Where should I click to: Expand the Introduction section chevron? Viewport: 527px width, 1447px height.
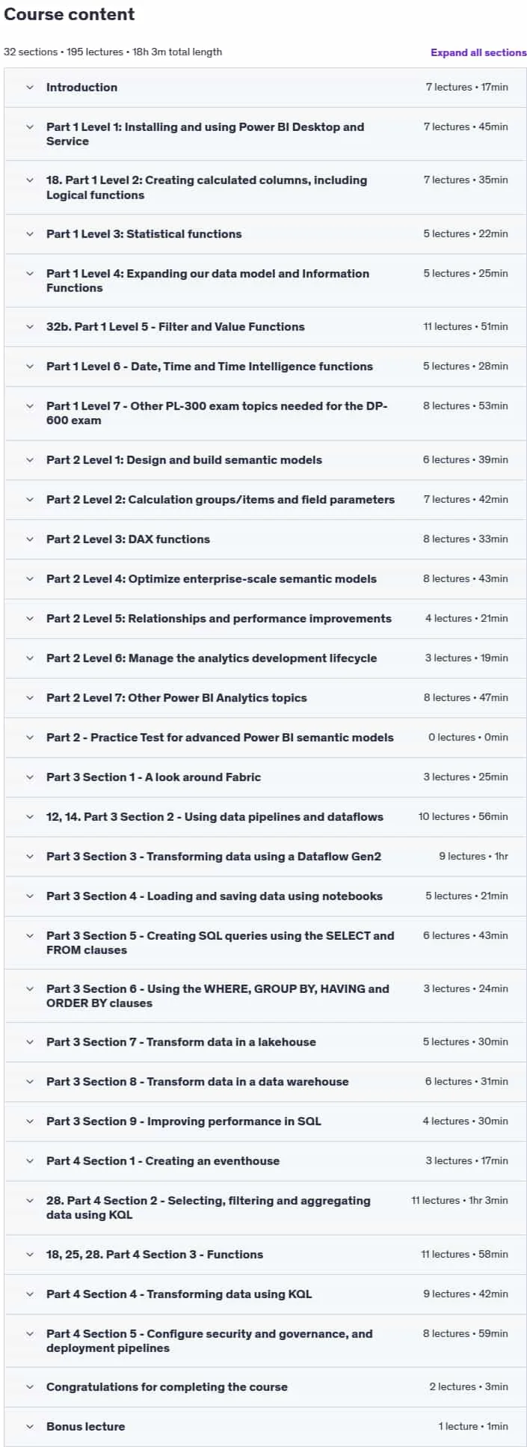[x=30, y=88]
